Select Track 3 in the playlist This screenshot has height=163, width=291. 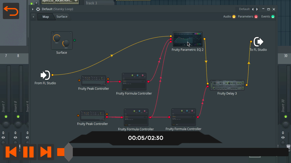click(91, 3)
